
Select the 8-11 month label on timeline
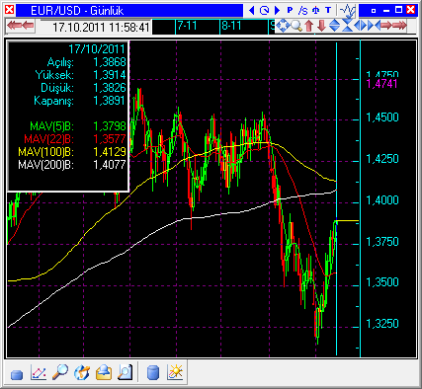tap(231, 26)
